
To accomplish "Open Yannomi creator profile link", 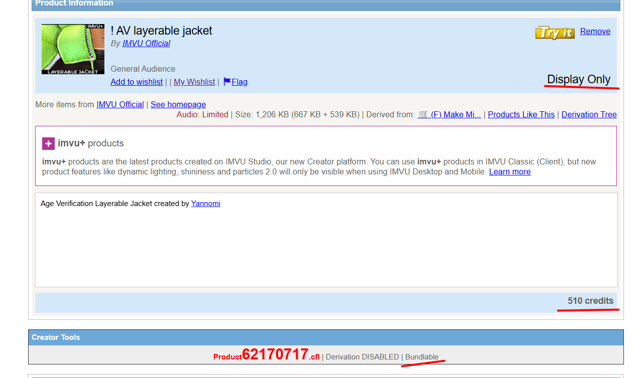I will point(205,204).
